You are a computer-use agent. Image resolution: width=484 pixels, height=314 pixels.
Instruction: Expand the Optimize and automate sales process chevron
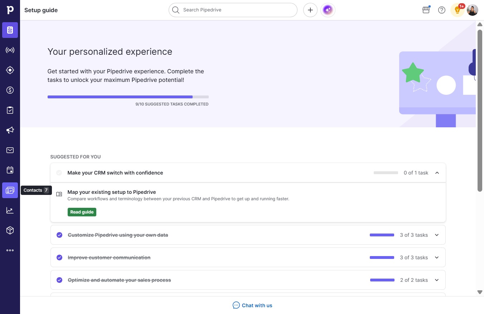437,280
